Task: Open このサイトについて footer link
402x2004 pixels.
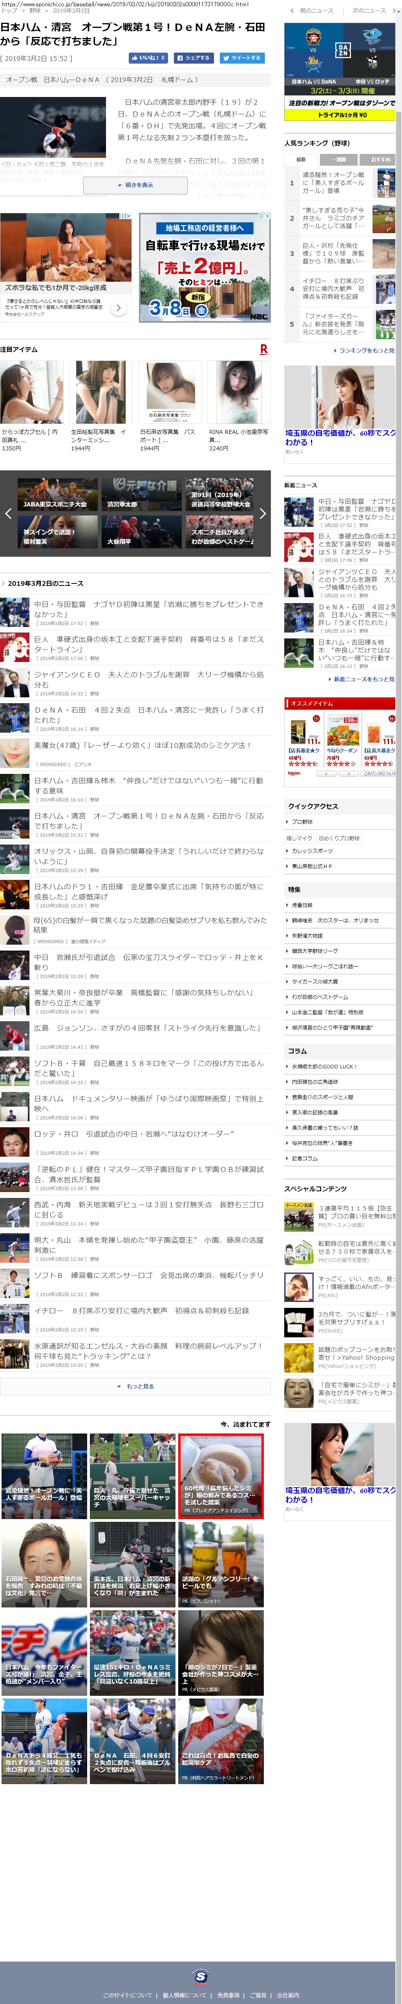Action: click(128, 1995)
